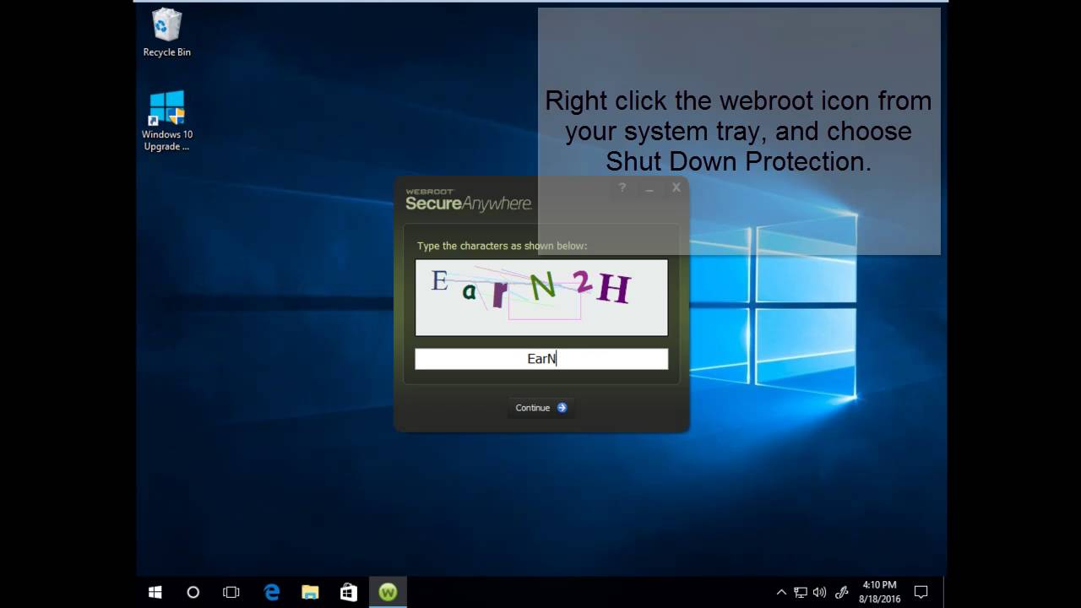Open the Recycle Bin desktop icon

166,33
